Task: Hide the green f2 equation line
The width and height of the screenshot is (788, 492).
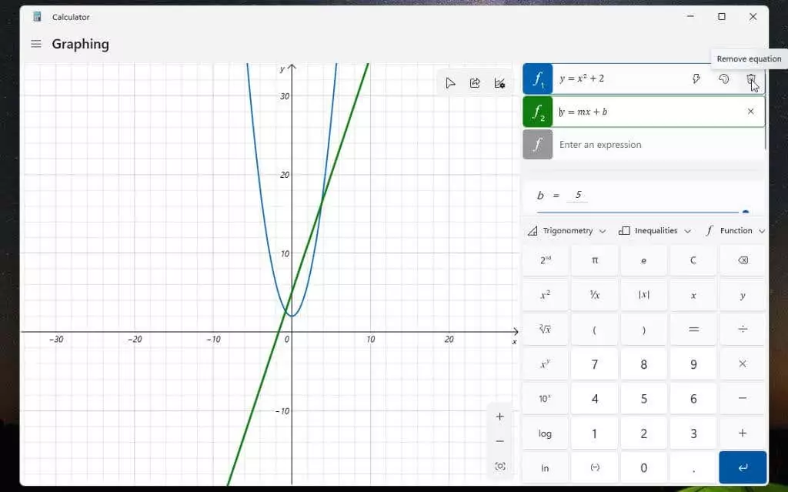Action: click(537, 112)
